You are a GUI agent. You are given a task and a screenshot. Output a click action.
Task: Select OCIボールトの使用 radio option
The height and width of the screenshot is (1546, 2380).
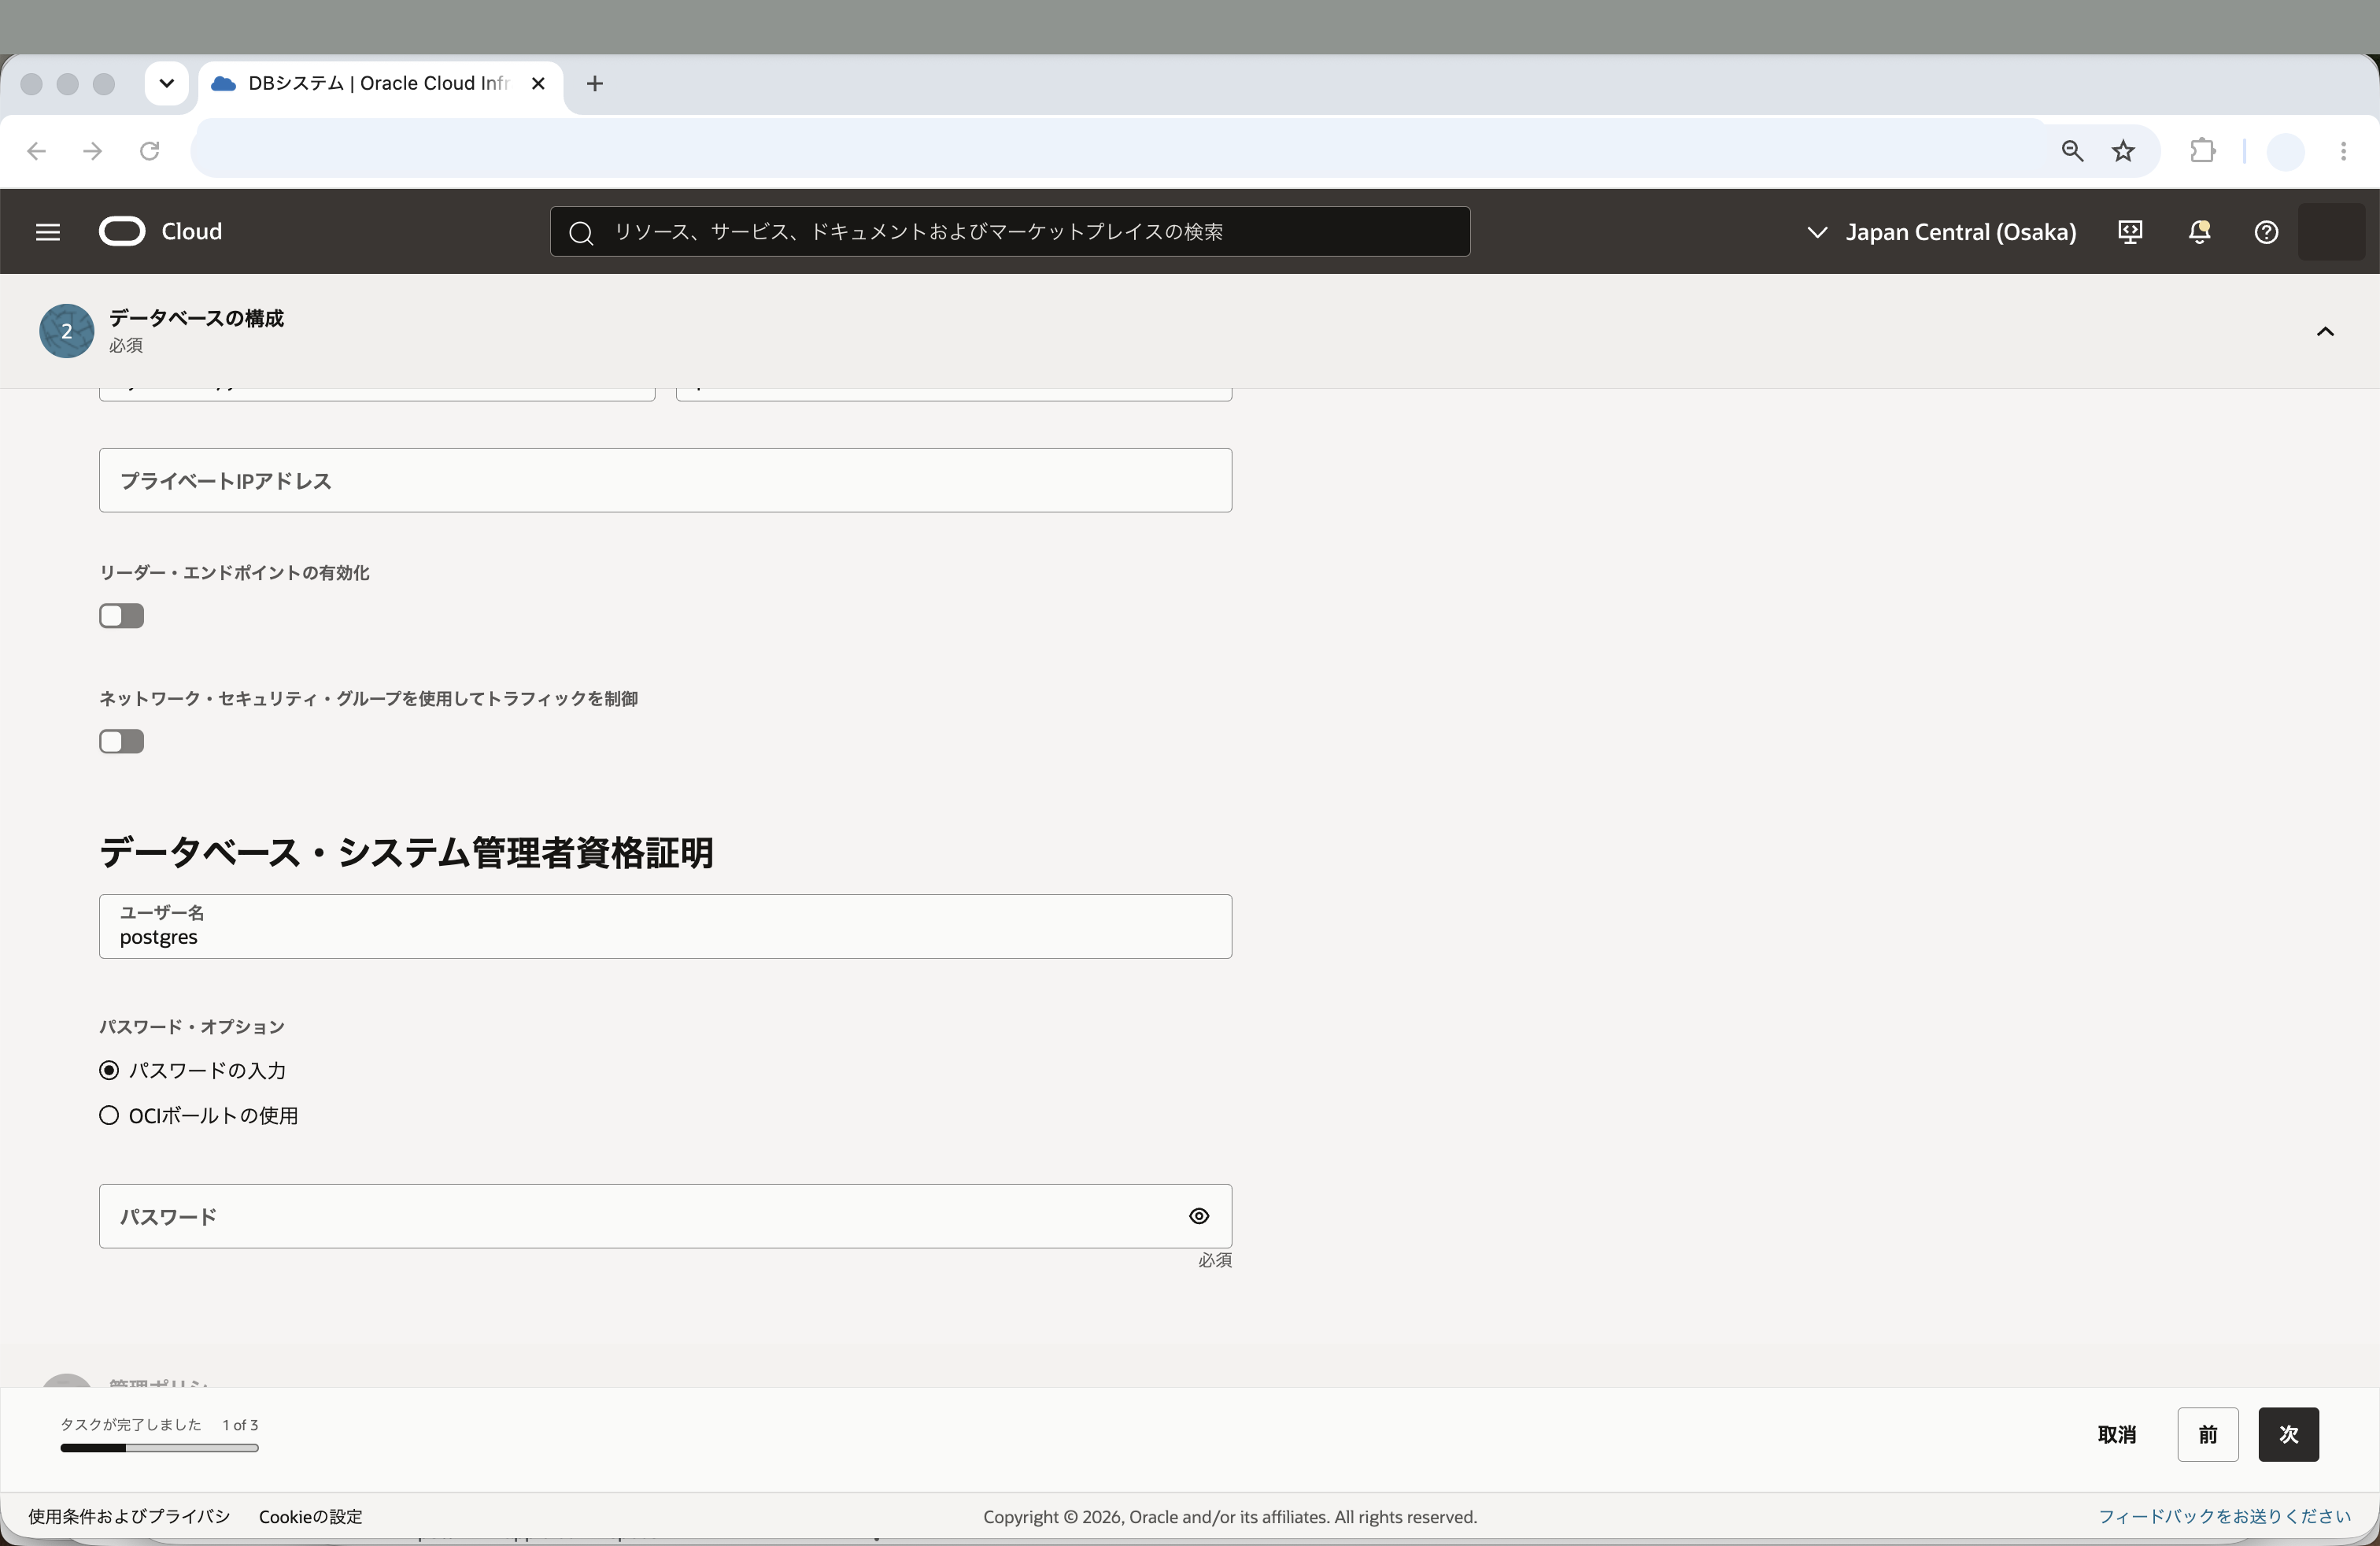109,1116
